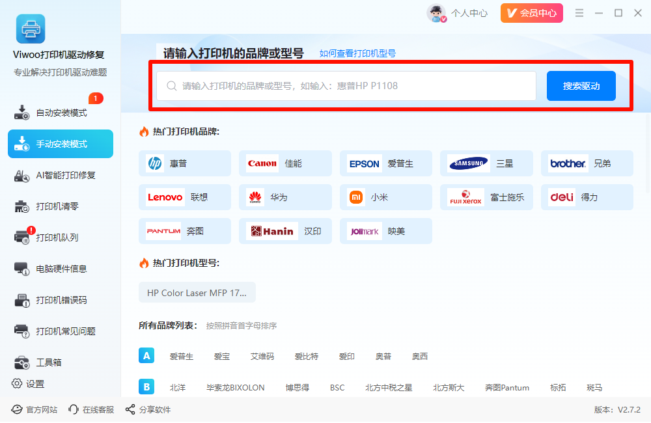Select the Jolimark 映美 brand card
The height and width of the screenshot is (423, 651).
(x=385, y=231)
